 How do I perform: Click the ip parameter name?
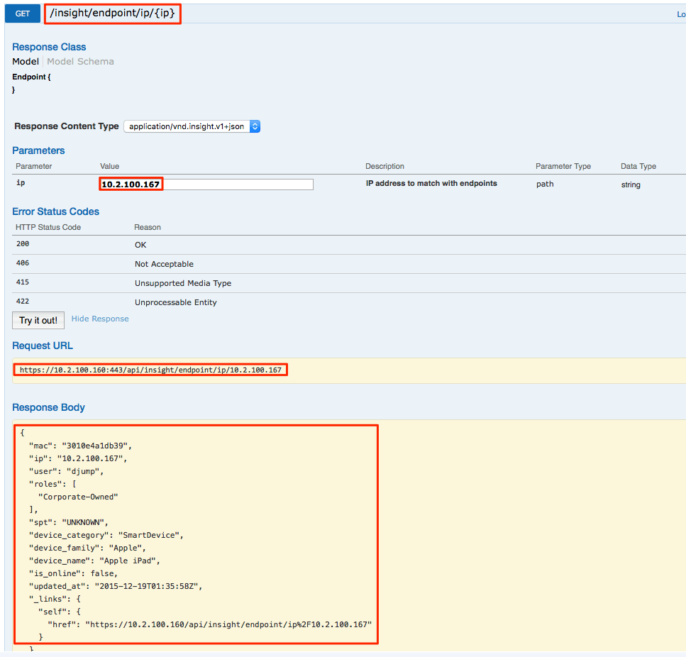click(21, 183)
